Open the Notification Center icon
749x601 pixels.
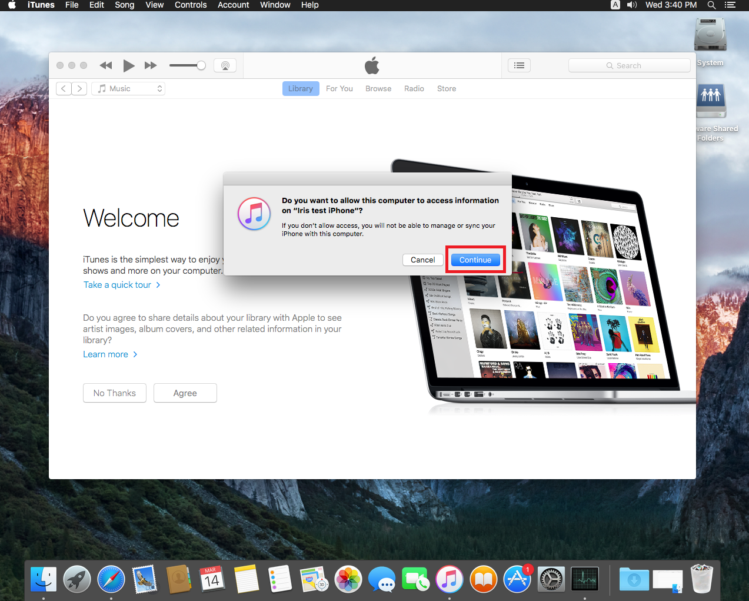730,5
